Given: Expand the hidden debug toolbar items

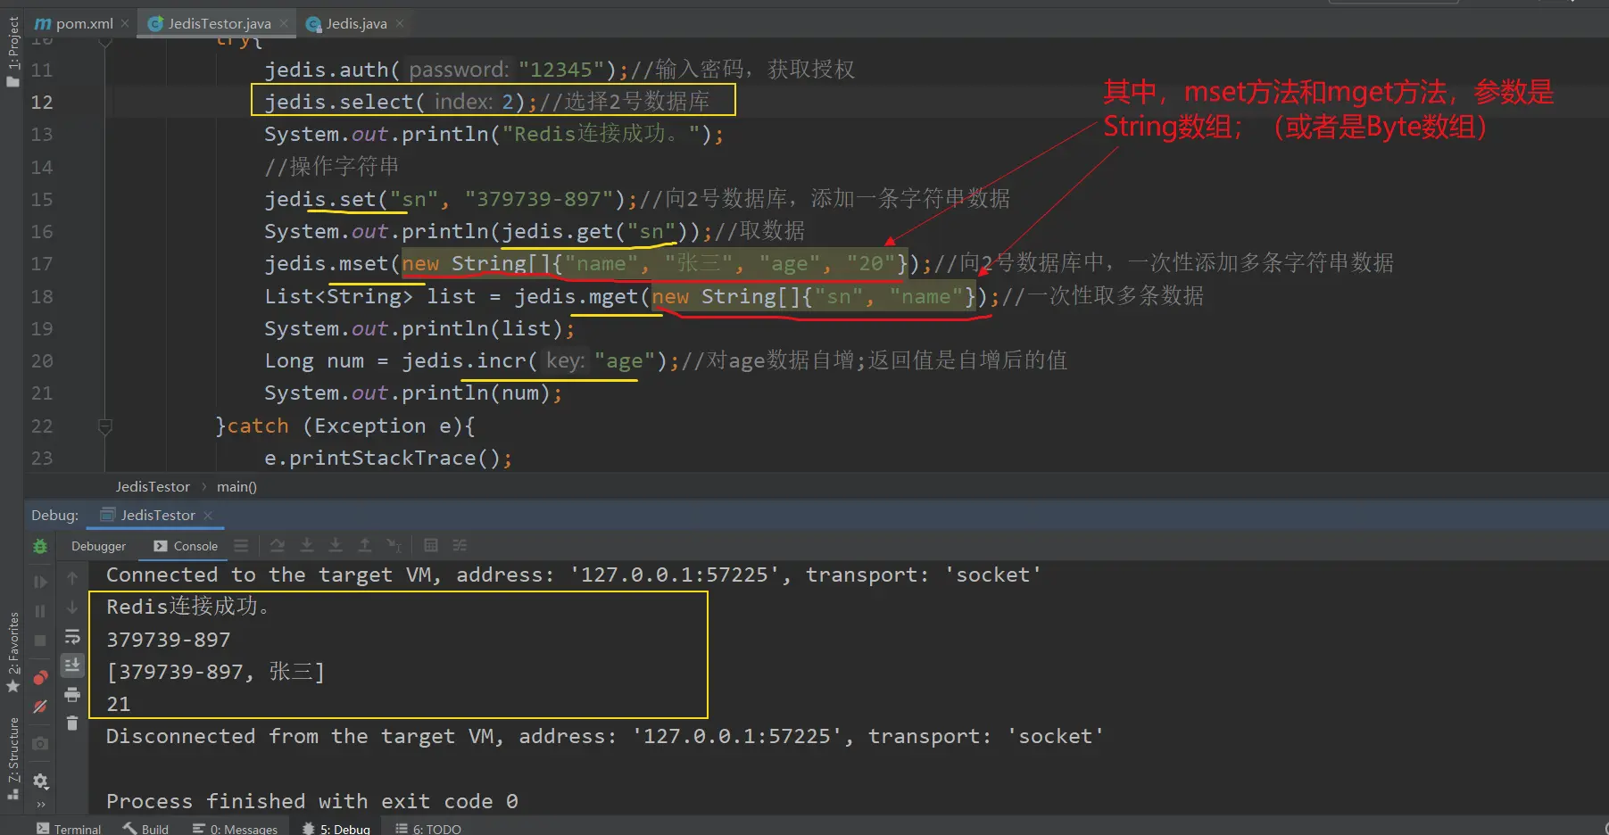Looking at the screenshot, I should pyautogui.click(x=40, y=804).
